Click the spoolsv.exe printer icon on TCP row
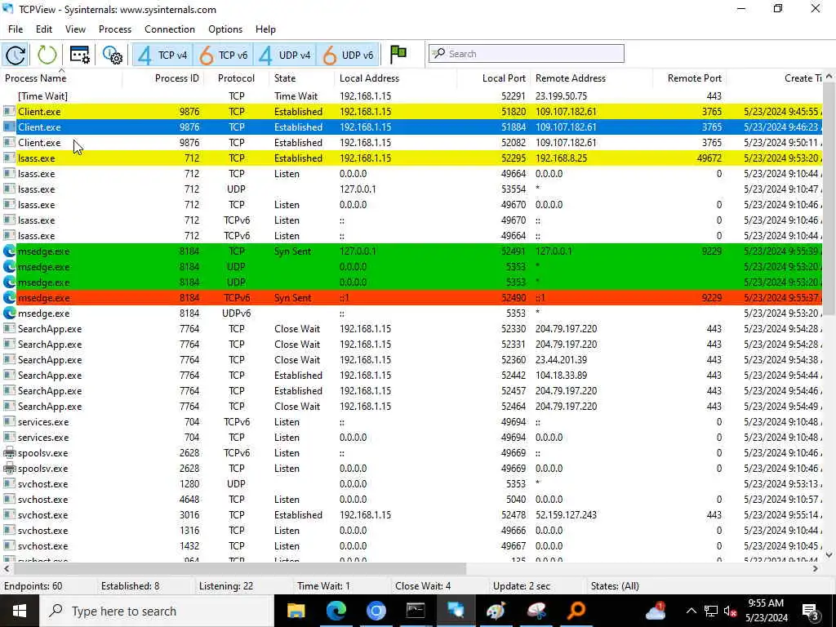 9,469
